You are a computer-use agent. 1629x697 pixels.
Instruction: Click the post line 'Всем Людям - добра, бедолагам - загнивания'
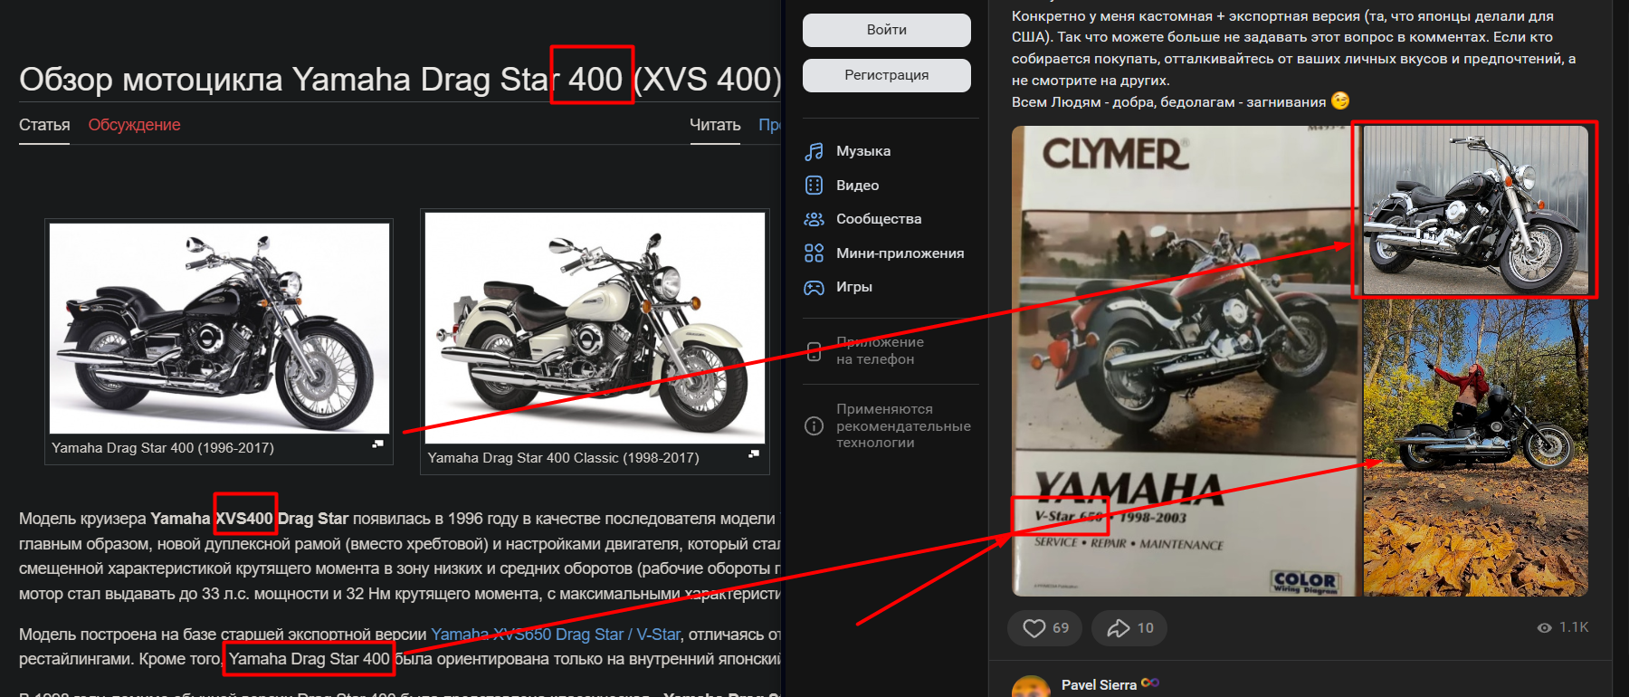click(x=1168, y=102)
